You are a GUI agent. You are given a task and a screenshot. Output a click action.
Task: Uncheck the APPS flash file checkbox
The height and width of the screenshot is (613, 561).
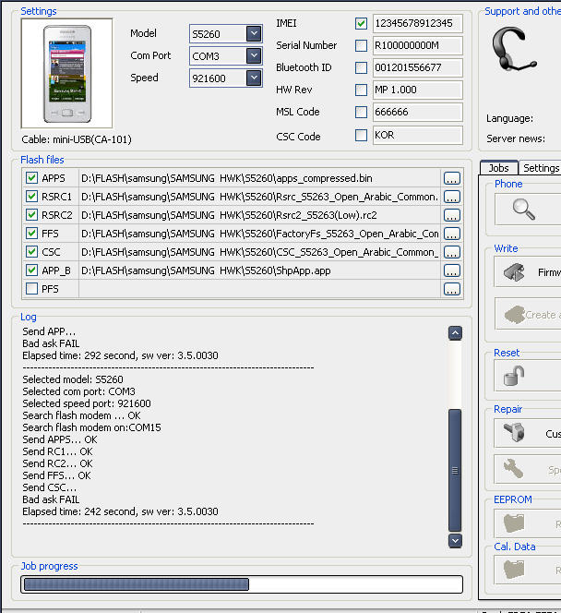coord(31,178)
